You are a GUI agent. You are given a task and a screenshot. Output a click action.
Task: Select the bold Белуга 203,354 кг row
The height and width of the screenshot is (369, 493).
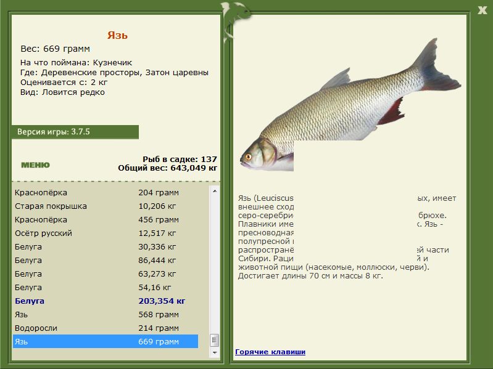point(106,301)
